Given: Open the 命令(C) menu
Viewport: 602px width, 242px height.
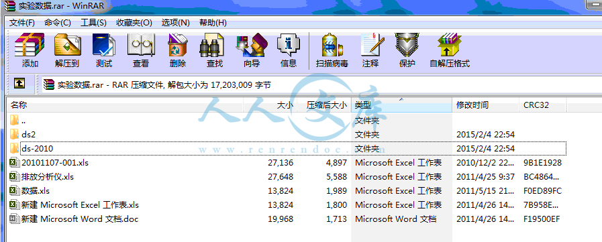Looking at the screenshot, I should click(x=58, y=23).
